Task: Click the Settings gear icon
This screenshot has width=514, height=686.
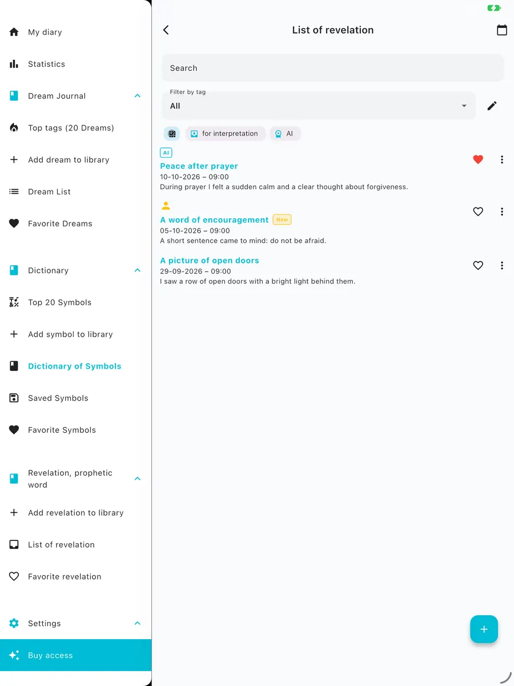Action: click(14, 624)
